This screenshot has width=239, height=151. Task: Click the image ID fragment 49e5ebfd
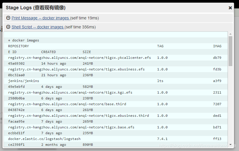point(16,87)
